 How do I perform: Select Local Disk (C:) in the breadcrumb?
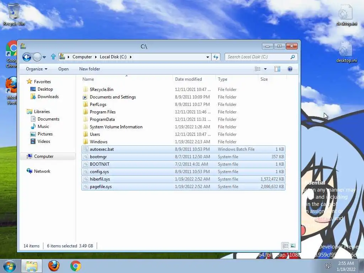click(113, 57)
